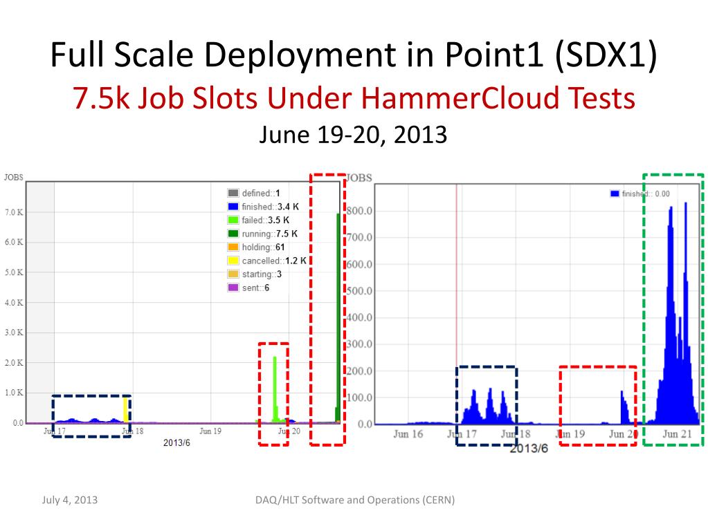Viewport: 708px width, 524px height.
Task: Click the blue 'finished' swatch in left legend
Action: pos(233,207)
